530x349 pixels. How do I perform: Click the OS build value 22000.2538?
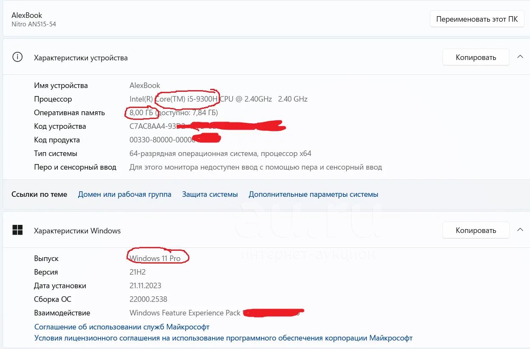click(x=148, y=299)
